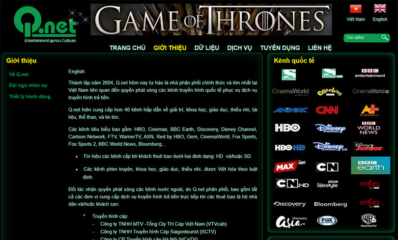398x240 pixels.
Task: Open the Animax channel logo
Action: click(x=290, y=110)
